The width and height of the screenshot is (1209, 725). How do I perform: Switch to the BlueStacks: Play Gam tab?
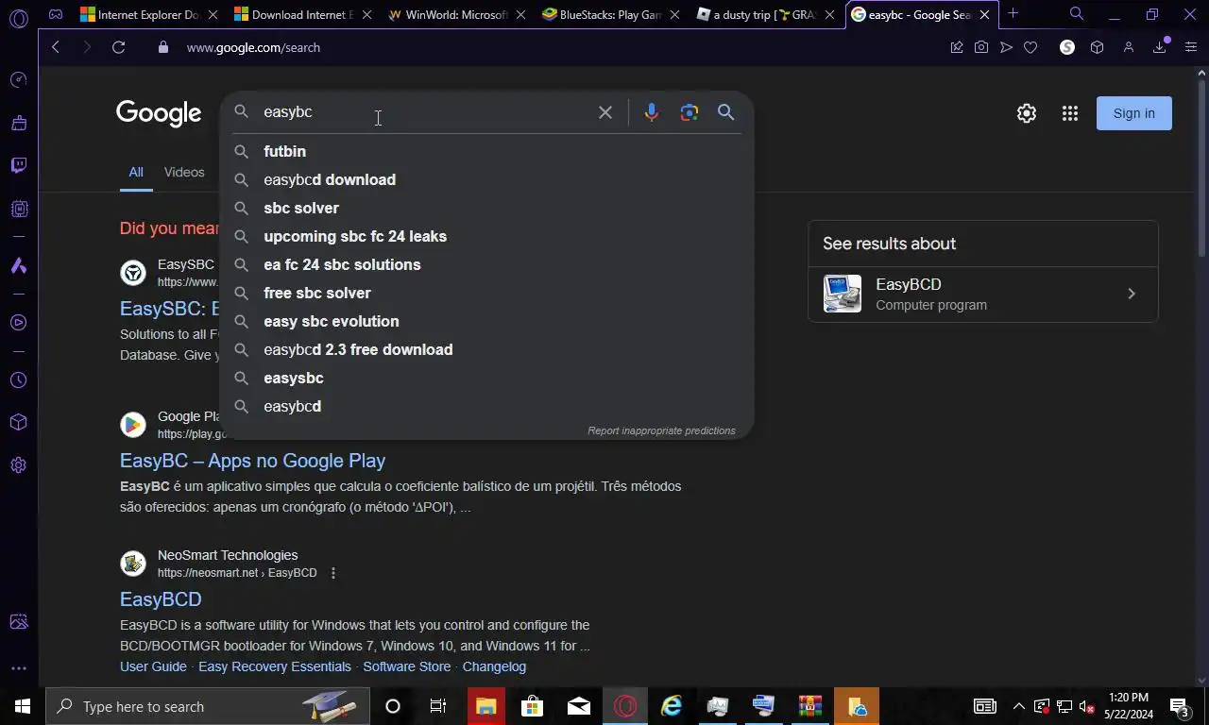[611, 14]
